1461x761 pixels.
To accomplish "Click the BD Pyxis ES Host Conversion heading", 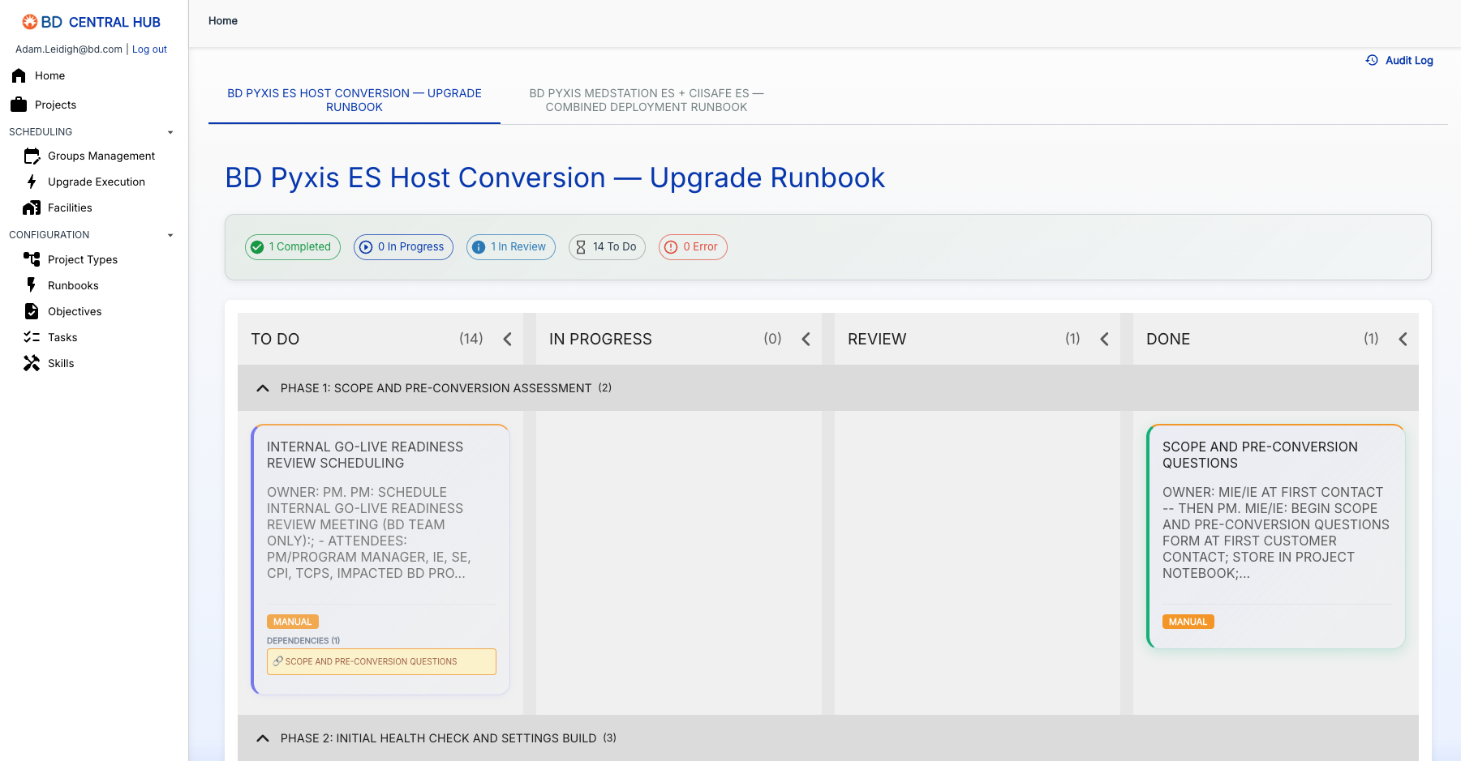I will [x=555, y=177].
